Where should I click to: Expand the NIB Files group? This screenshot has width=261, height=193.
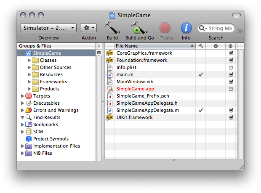(x=22, y=153)
